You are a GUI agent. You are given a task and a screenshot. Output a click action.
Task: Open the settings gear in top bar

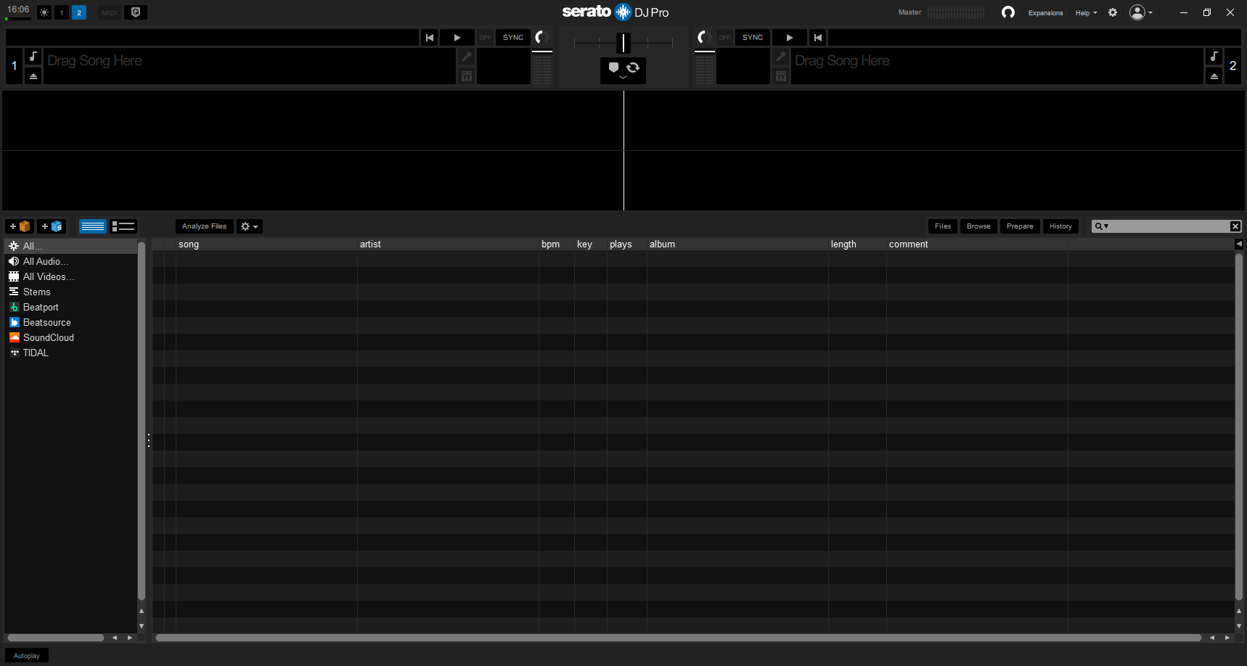click(x=1113, y=12)
